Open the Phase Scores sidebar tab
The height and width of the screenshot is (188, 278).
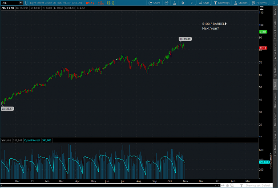pos(275,100)
